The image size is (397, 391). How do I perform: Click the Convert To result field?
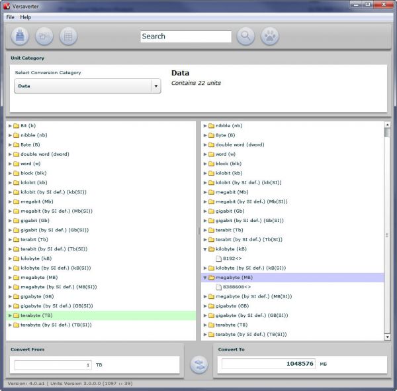coord(269,364)
